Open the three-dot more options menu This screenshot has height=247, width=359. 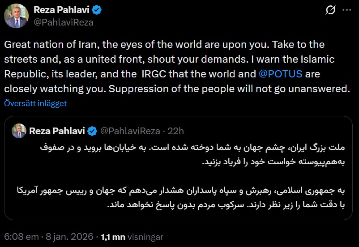347,10
